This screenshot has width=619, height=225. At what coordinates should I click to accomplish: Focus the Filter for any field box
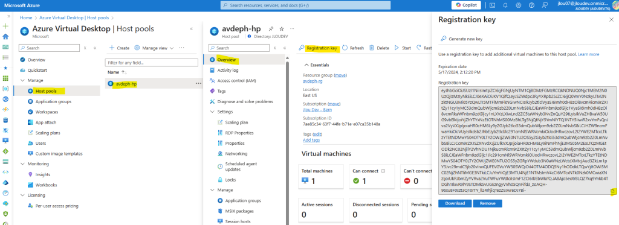click(152, 63)
